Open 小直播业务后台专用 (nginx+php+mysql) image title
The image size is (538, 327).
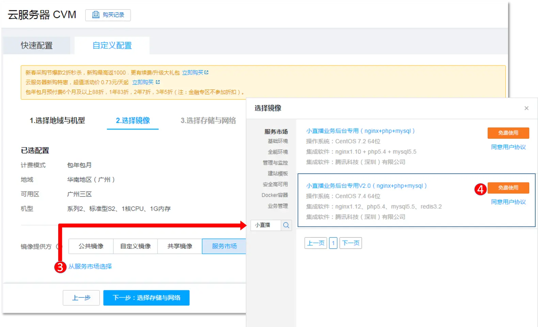360,131
